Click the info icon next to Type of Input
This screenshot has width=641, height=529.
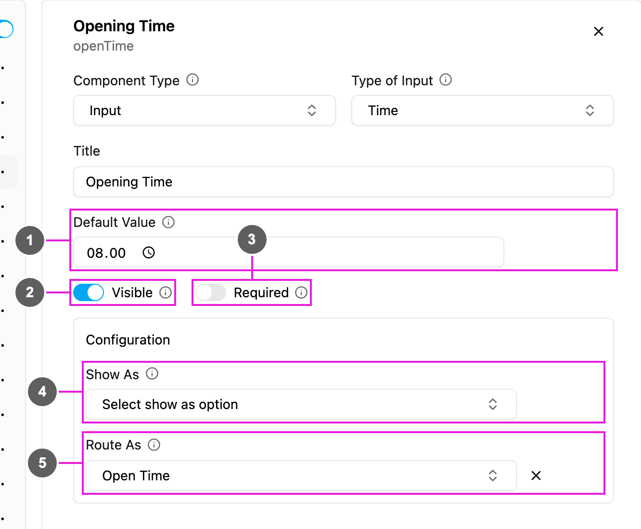(446, 79)
